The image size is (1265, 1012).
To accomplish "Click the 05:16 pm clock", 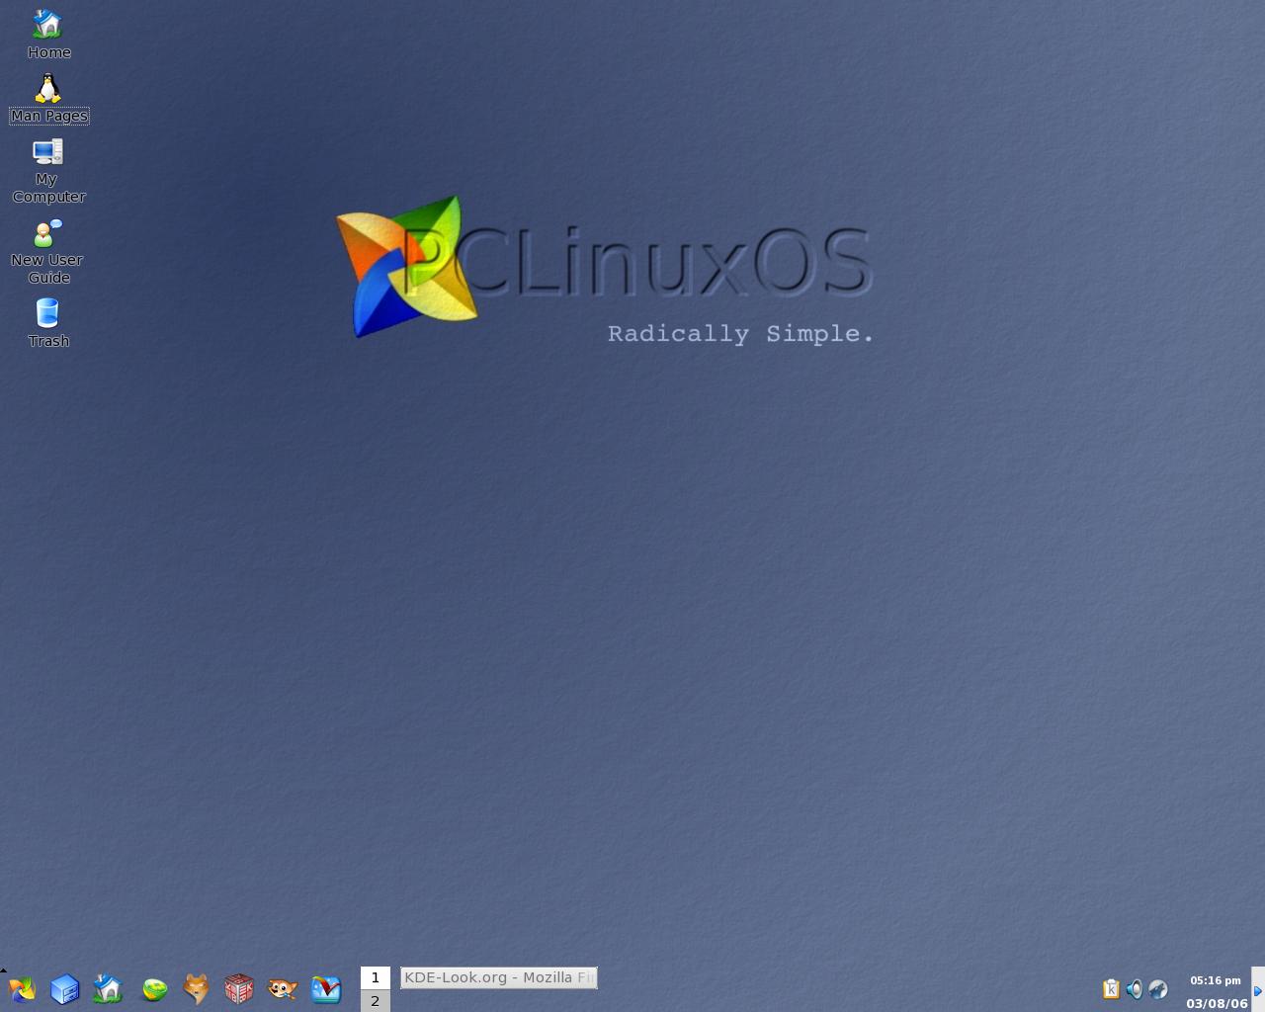I will tap(1215, 980).
